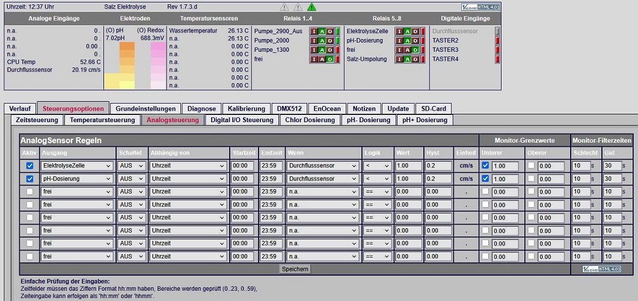The image size is (638, 301).
Task: Set pH-Dosierung relay to A (auto)
Action: click(408, 40)
